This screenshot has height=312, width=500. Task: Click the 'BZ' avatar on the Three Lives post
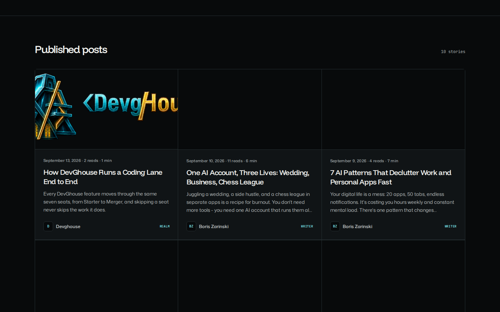pos(191,226)
